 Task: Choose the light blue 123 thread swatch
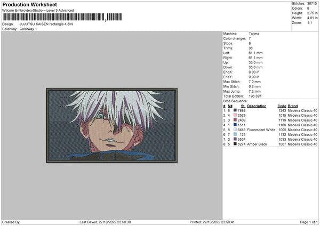(x=235, y=134)
